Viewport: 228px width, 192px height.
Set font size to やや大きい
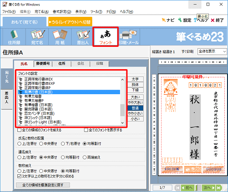[135, 103]
